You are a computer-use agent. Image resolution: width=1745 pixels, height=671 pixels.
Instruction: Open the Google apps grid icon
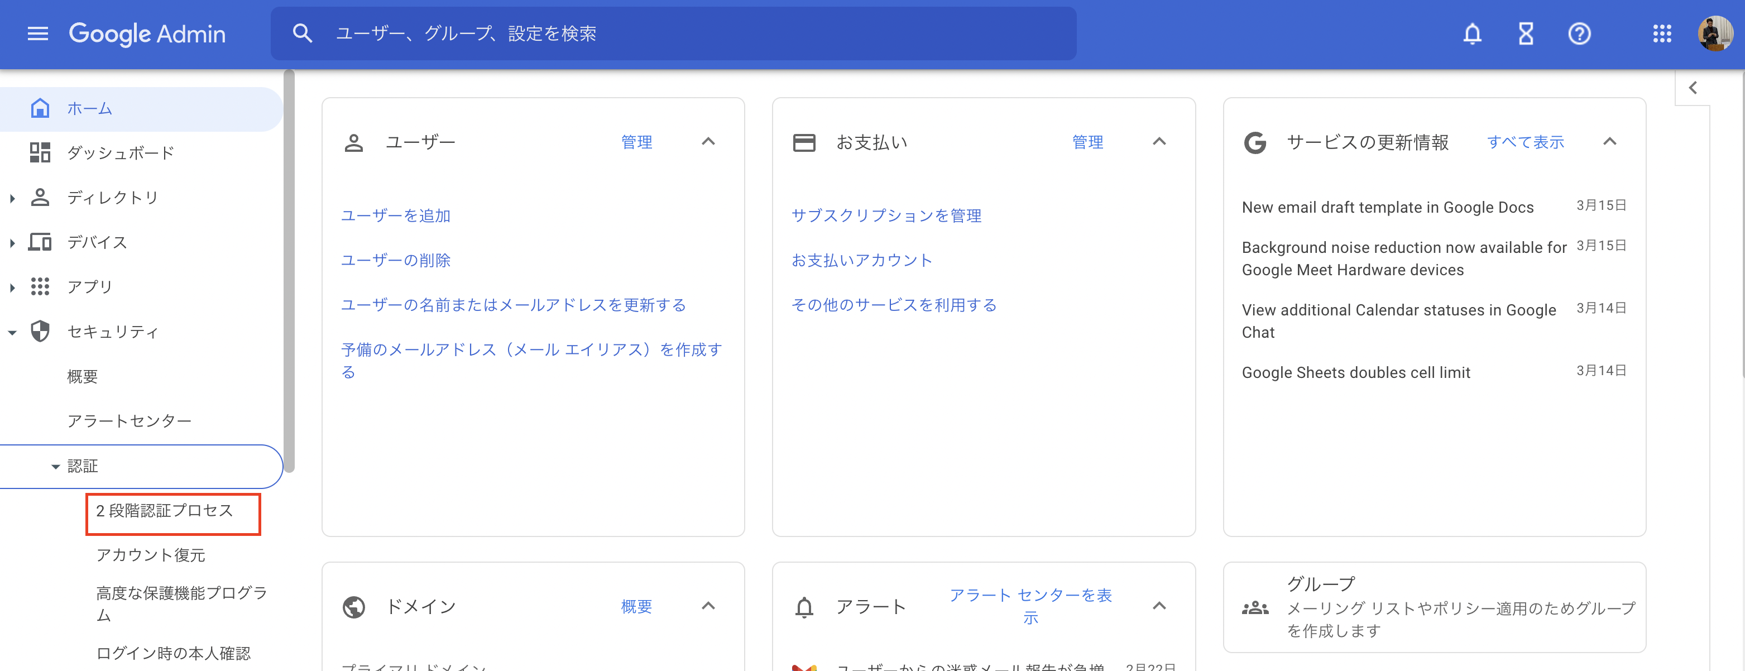click(x=1662, y=34)
